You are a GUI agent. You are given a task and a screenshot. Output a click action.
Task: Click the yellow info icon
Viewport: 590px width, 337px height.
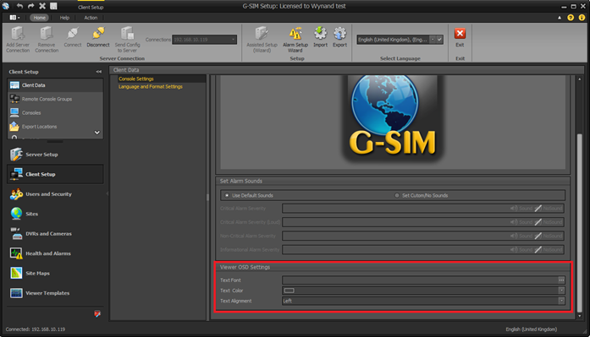click(582, 18)
